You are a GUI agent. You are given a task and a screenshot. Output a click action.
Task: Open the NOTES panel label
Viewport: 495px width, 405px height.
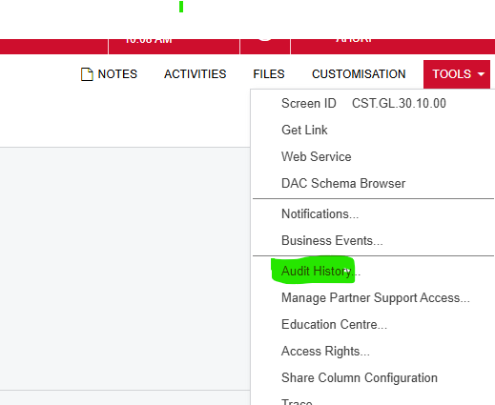tap(117, 74)
